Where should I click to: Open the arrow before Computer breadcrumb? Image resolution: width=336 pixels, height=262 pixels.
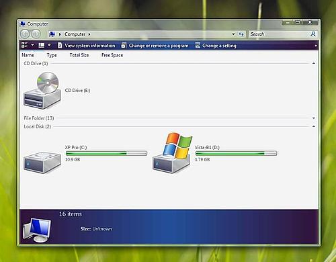click(x=60, y=34)
